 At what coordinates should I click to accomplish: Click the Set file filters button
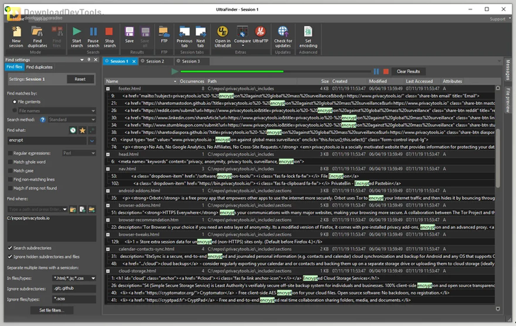[51, 311]
